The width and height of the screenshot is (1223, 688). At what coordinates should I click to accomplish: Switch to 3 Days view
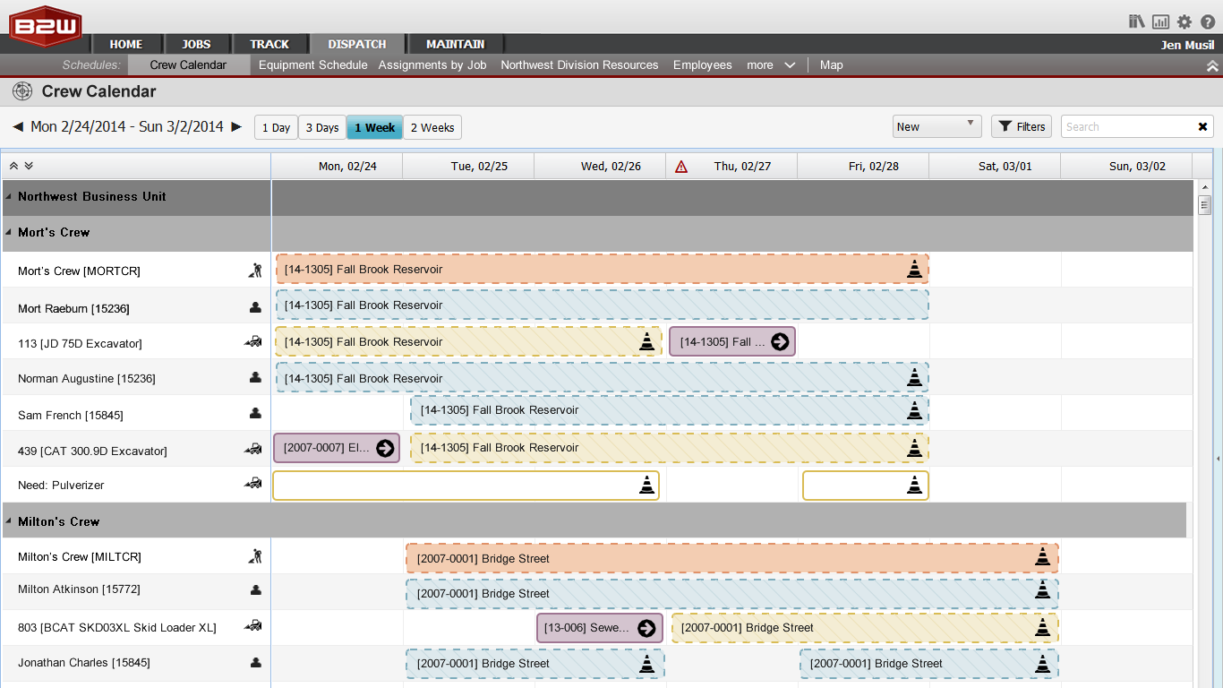322,127
